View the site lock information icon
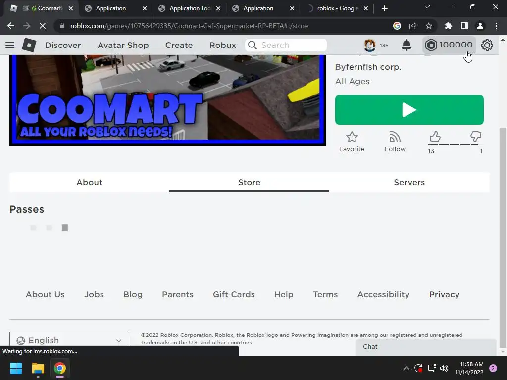 click(x=62, y=26)
